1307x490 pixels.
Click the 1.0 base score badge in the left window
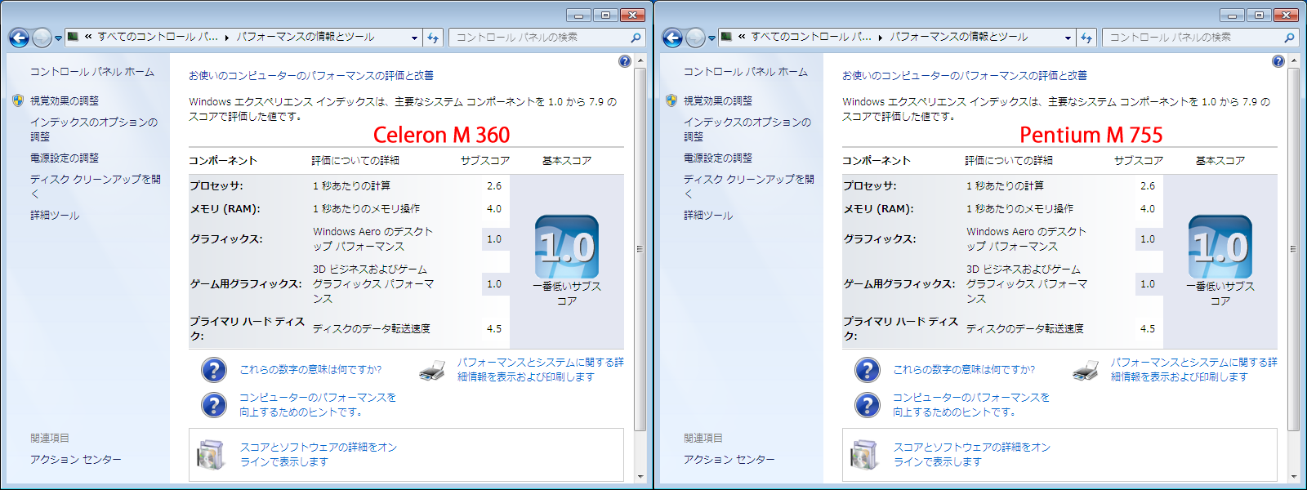coord(567,247)
